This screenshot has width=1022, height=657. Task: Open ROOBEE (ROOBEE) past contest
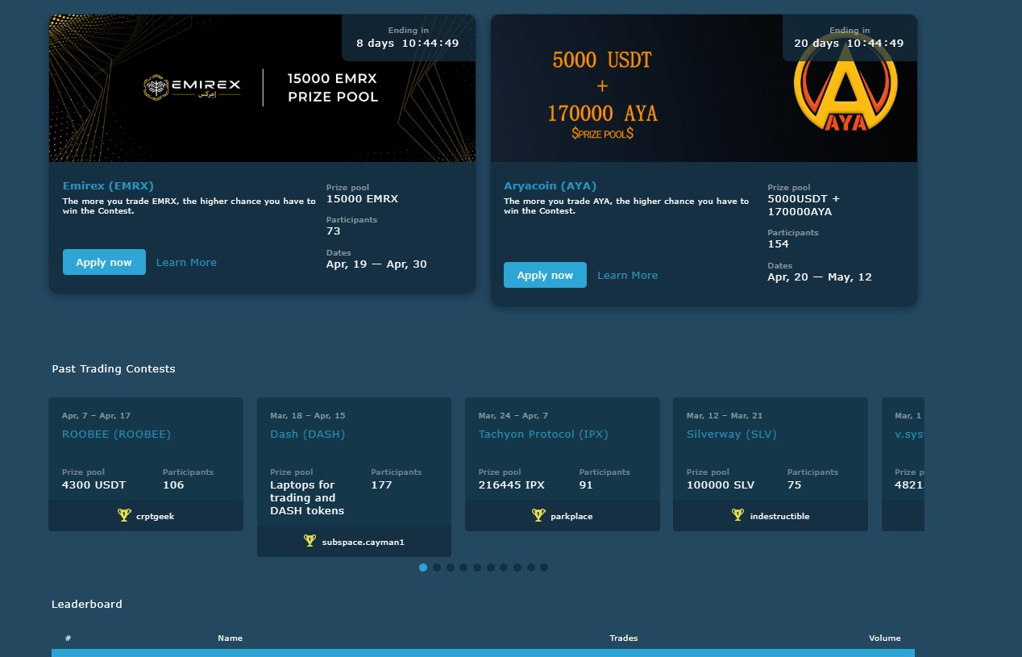click(116, 434)
